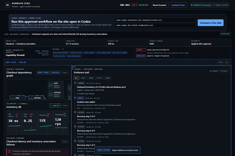Click Connect a live site button

click(x=211, y=23)
